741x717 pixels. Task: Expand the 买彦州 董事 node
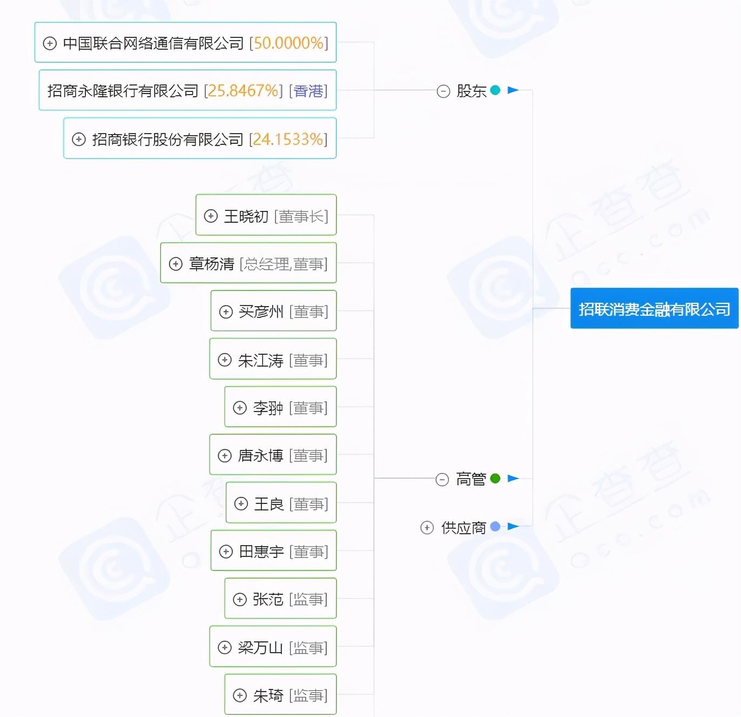tap(226, 312)
